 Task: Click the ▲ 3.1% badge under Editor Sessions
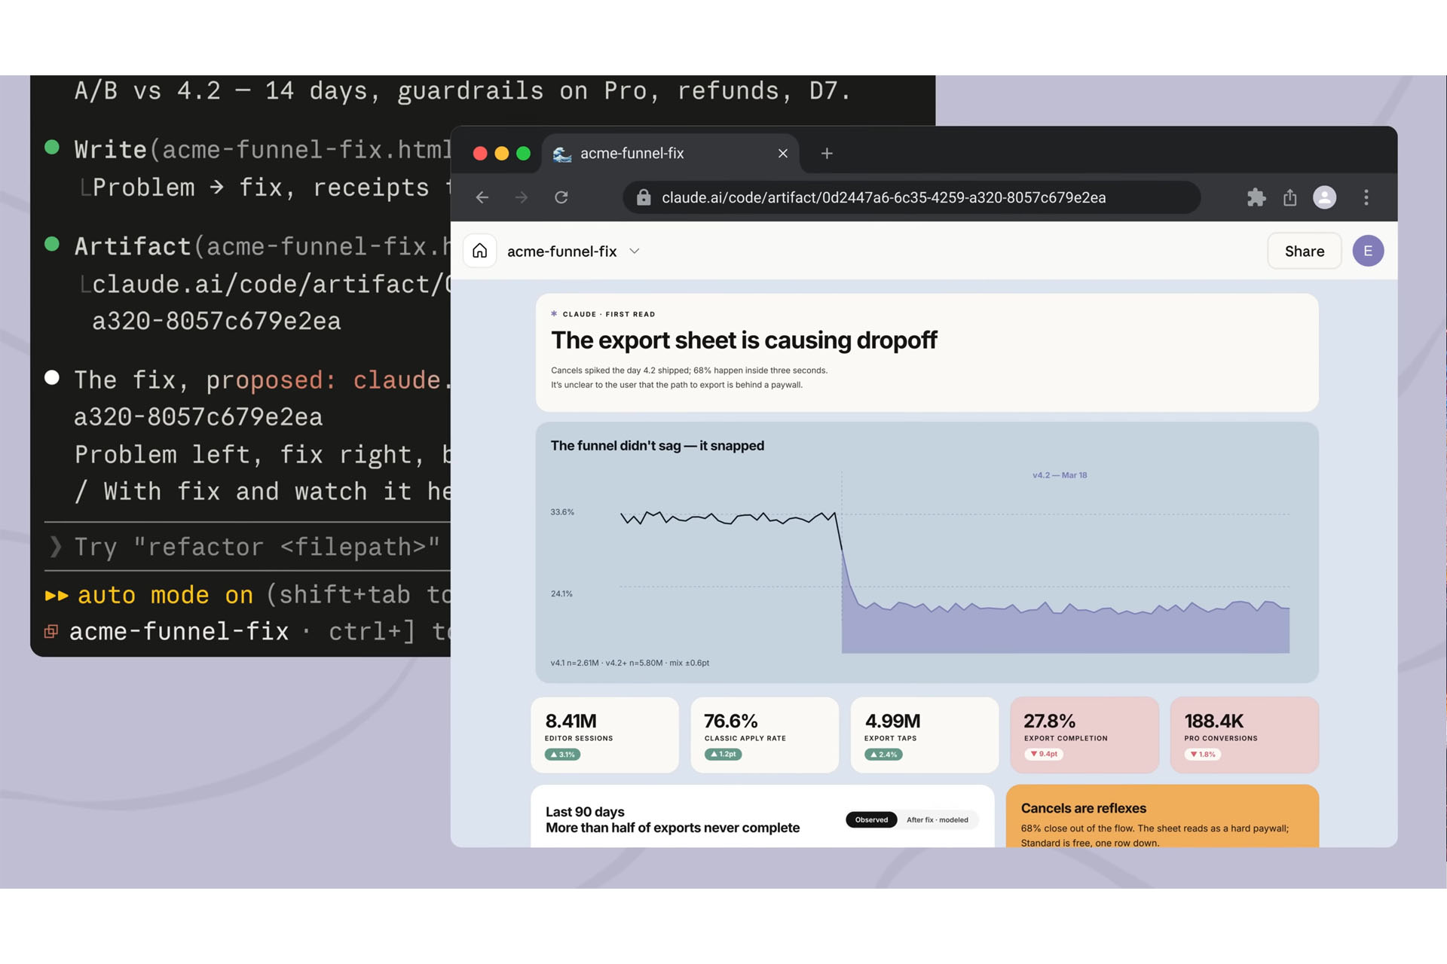tap(562, 754)
